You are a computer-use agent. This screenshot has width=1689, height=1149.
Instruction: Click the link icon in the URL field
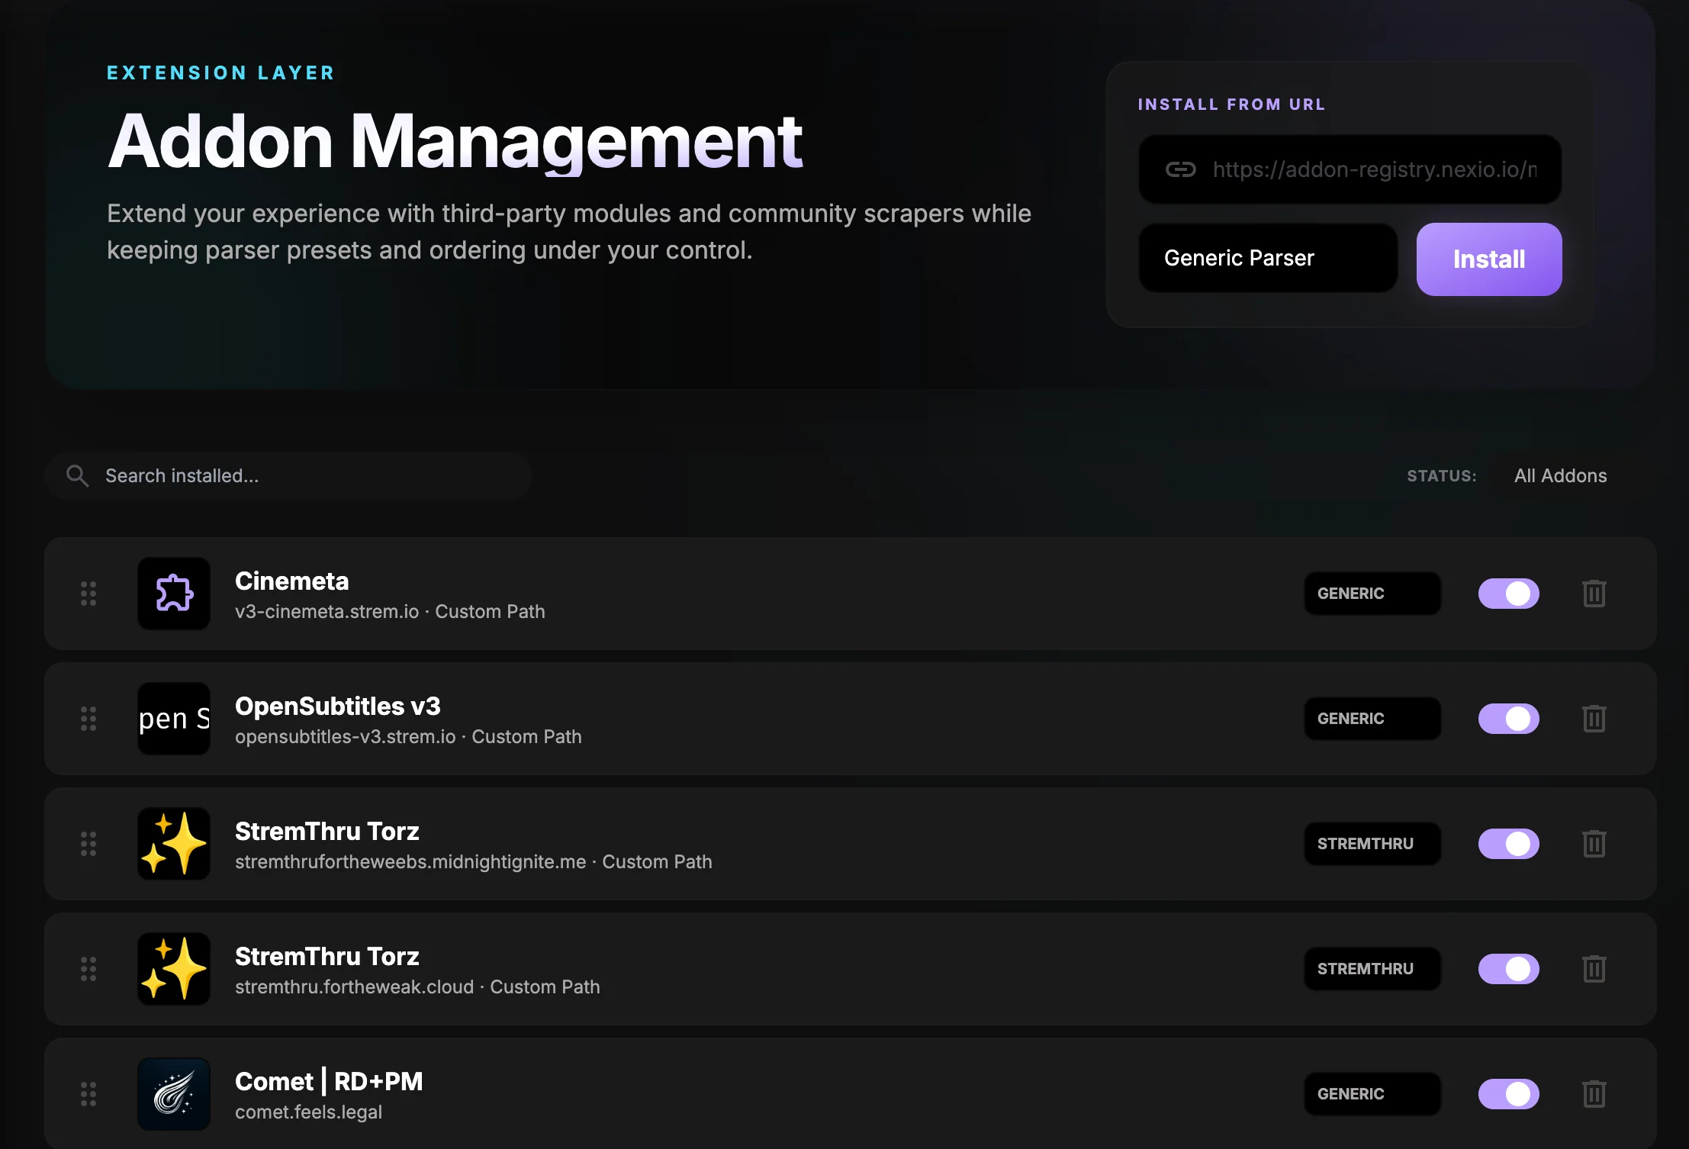1182,169
